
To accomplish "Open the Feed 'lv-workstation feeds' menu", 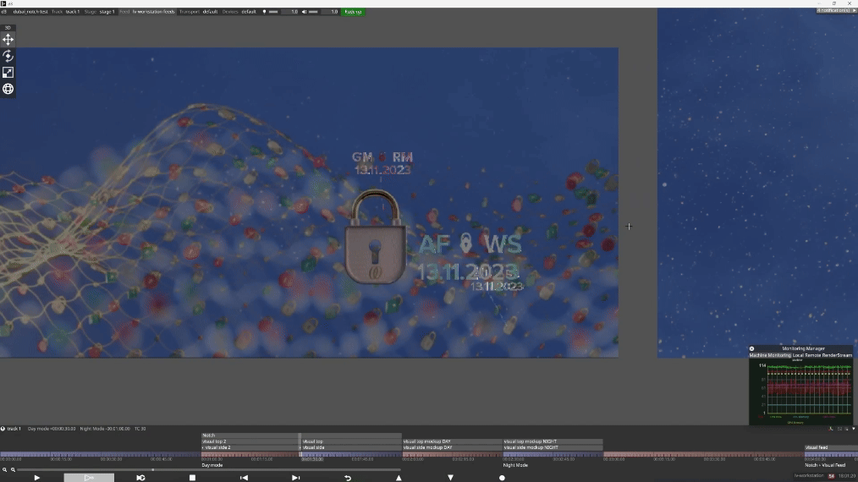I will [147, 12].
